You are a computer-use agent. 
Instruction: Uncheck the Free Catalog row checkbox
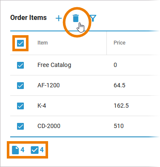[x=20, y=65]
